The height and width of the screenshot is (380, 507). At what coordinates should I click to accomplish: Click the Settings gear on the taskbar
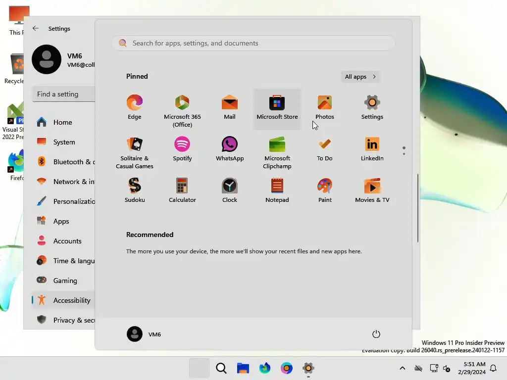click(x=308, y=368)
